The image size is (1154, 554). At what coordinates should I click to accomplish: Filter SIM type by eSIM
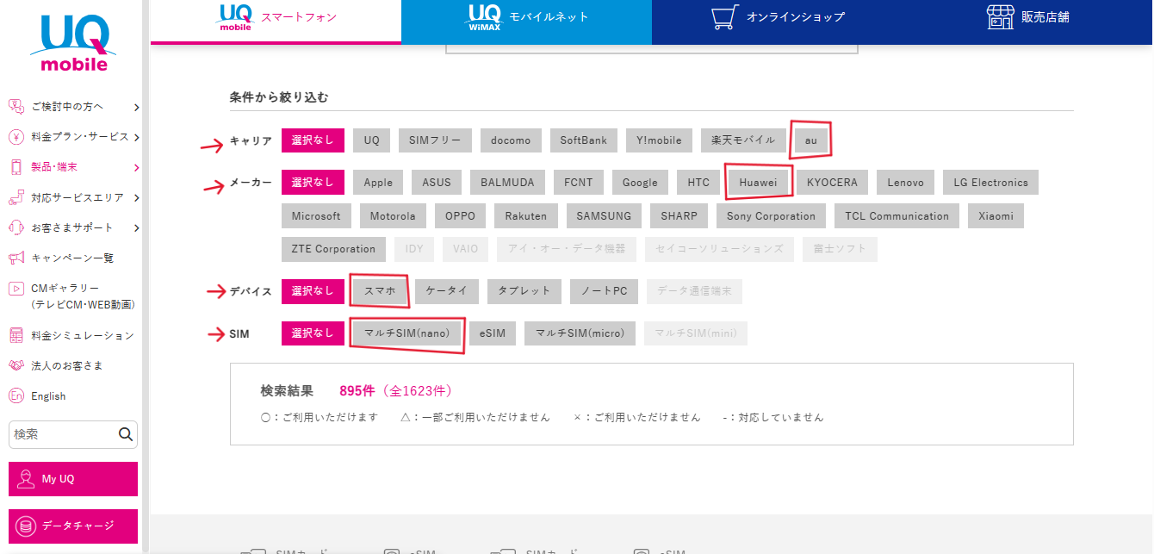click(x=493, y=333)
